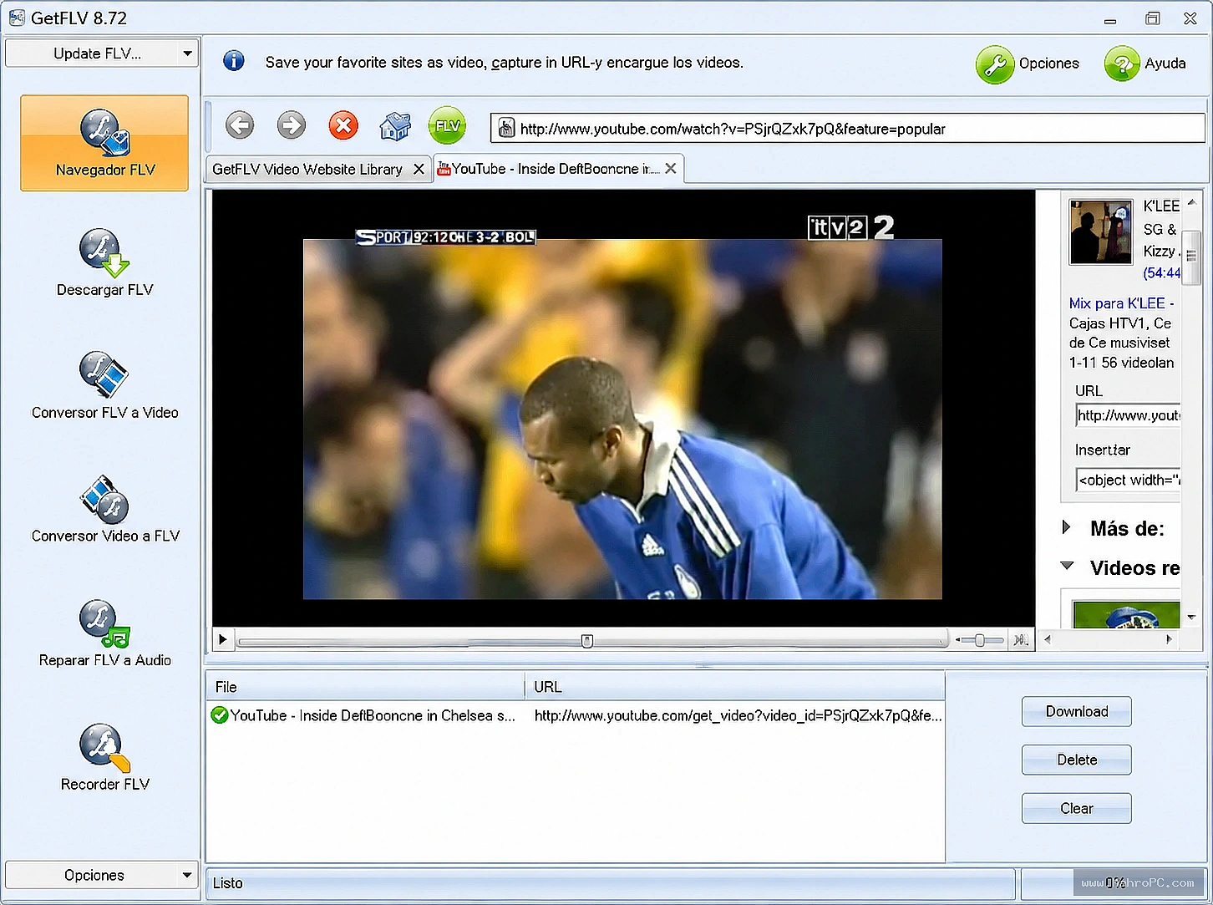This screenshot has height=905, width=1213.
Task: Toggle the mute speaker icon
Action: (x=1021, y=640)
